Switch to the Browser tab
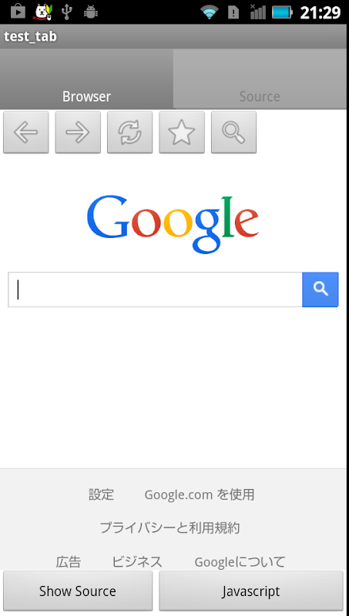Image resolution: width=349 pixels, height=616 pixels. point(86,79)
